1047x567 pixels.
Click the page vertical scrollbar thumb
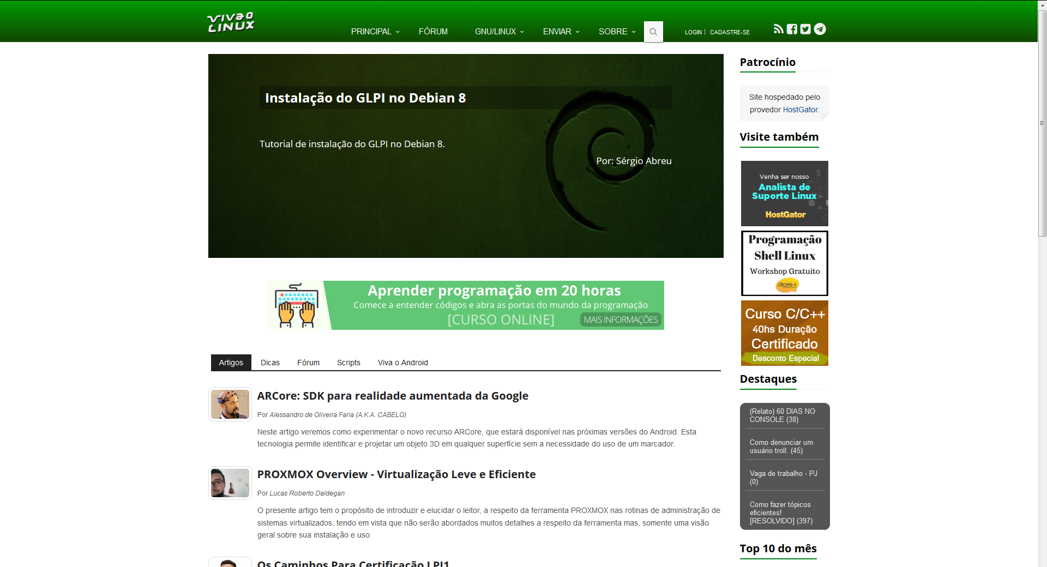pos(1042,123)
